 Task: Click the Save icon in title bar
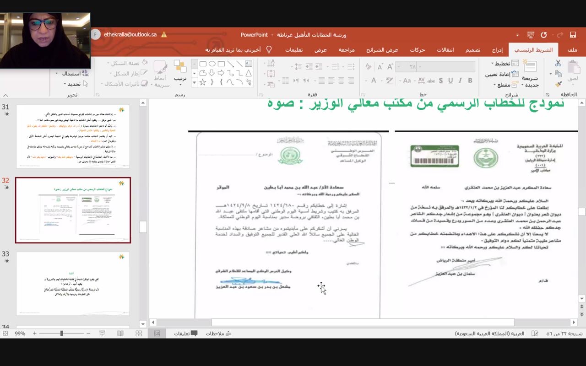click(573, 35)
